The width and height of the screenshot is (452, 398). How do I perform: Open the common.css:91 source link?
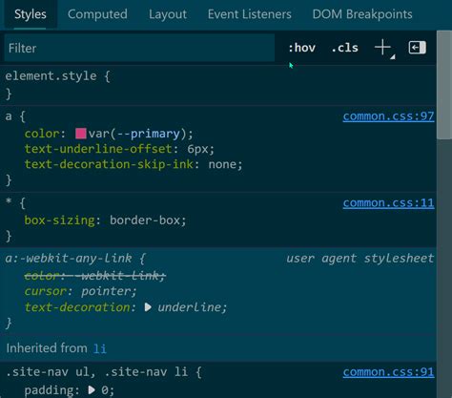pyautogui.click(x=388, y=372)
